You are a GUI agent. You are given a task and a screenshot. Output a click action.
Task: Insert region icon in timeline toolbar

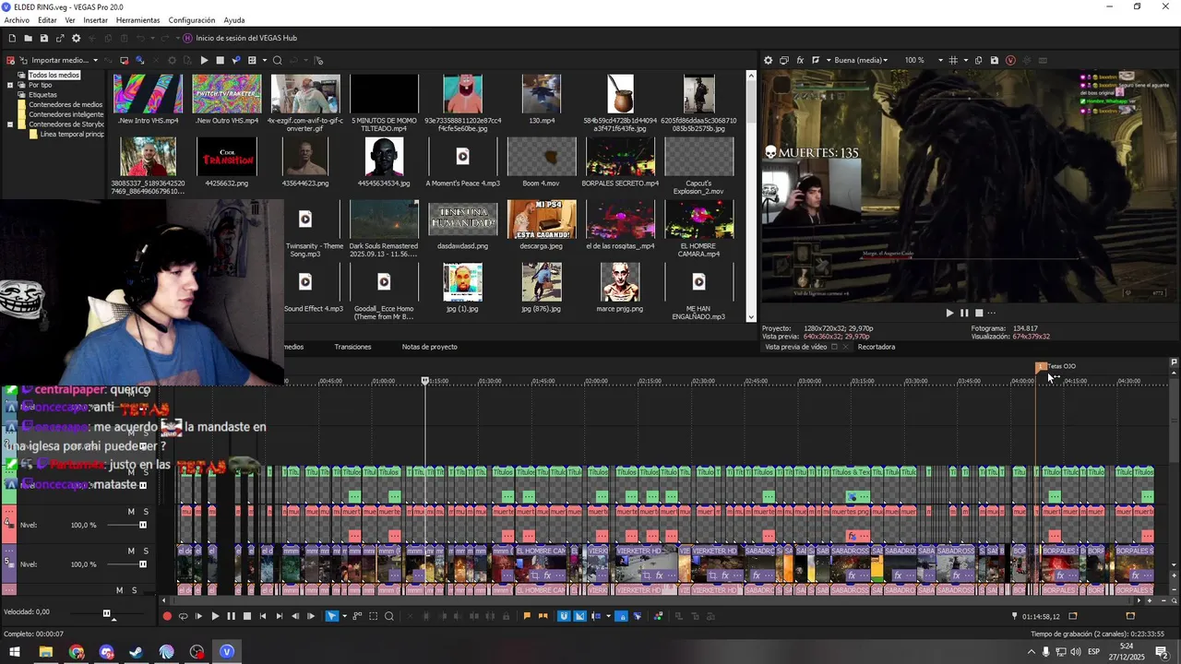pyautogui.click(x=543, y=616)
